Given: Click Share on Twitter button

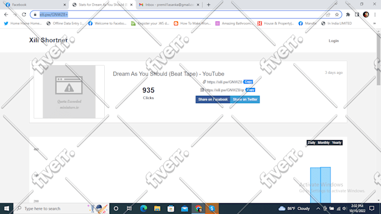Looking at the screenshot, I should [245, 99].
